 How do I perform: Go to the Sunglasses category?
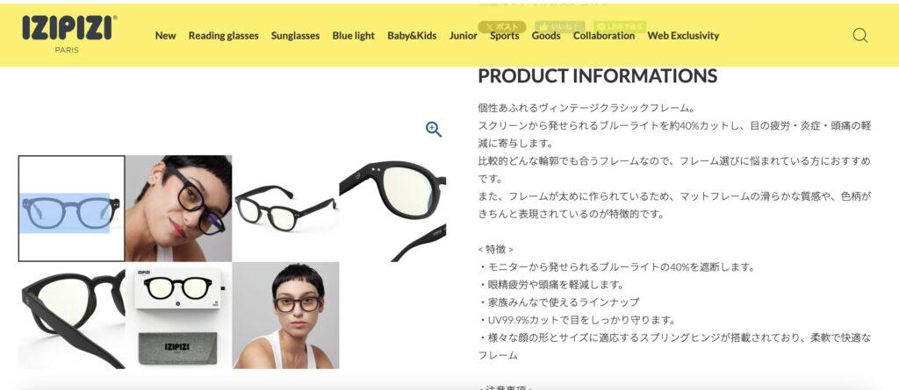(x=295, y=36)
